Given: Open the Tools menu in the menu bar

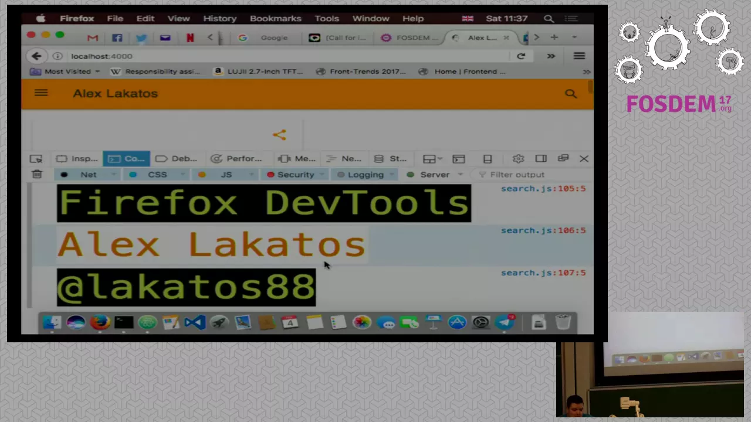Looking at the screenshot, I should tap(327, 19).
